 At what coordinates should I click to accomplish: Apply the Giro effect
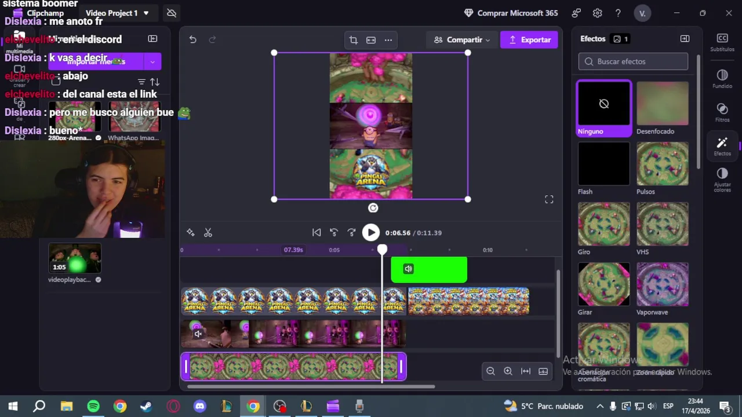(x=604, y=229)
